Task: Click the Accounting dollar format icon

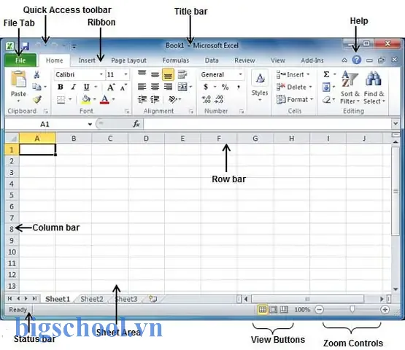Action: (x=206, y=87)
